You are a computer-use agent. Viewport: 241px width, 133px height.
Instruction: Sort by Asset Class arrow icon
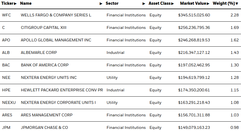[172, 4]
